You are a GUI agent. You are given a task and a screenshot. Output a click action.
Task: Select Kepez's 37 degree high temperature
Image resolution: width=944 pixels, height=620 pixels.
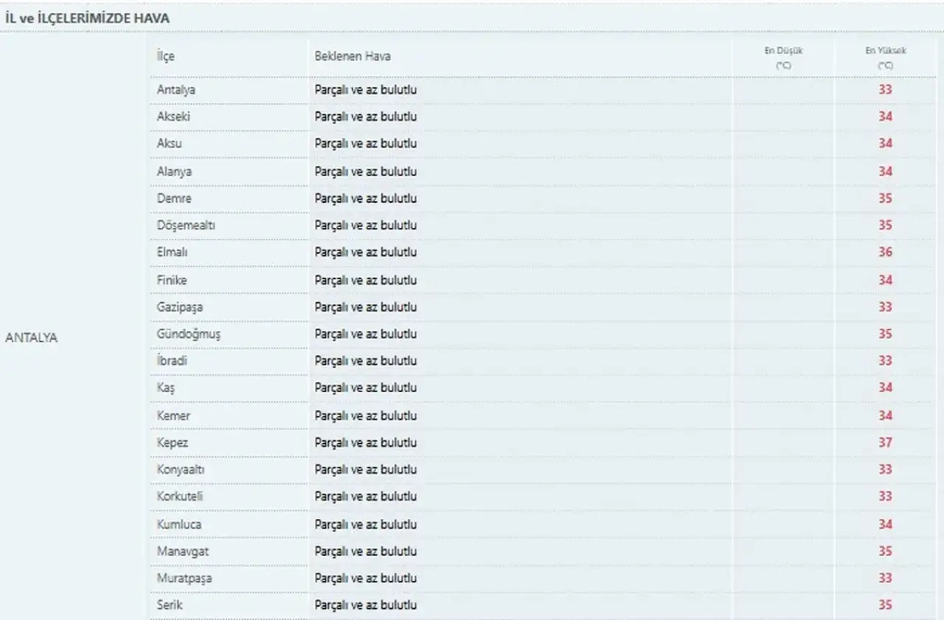pos(886,442)
